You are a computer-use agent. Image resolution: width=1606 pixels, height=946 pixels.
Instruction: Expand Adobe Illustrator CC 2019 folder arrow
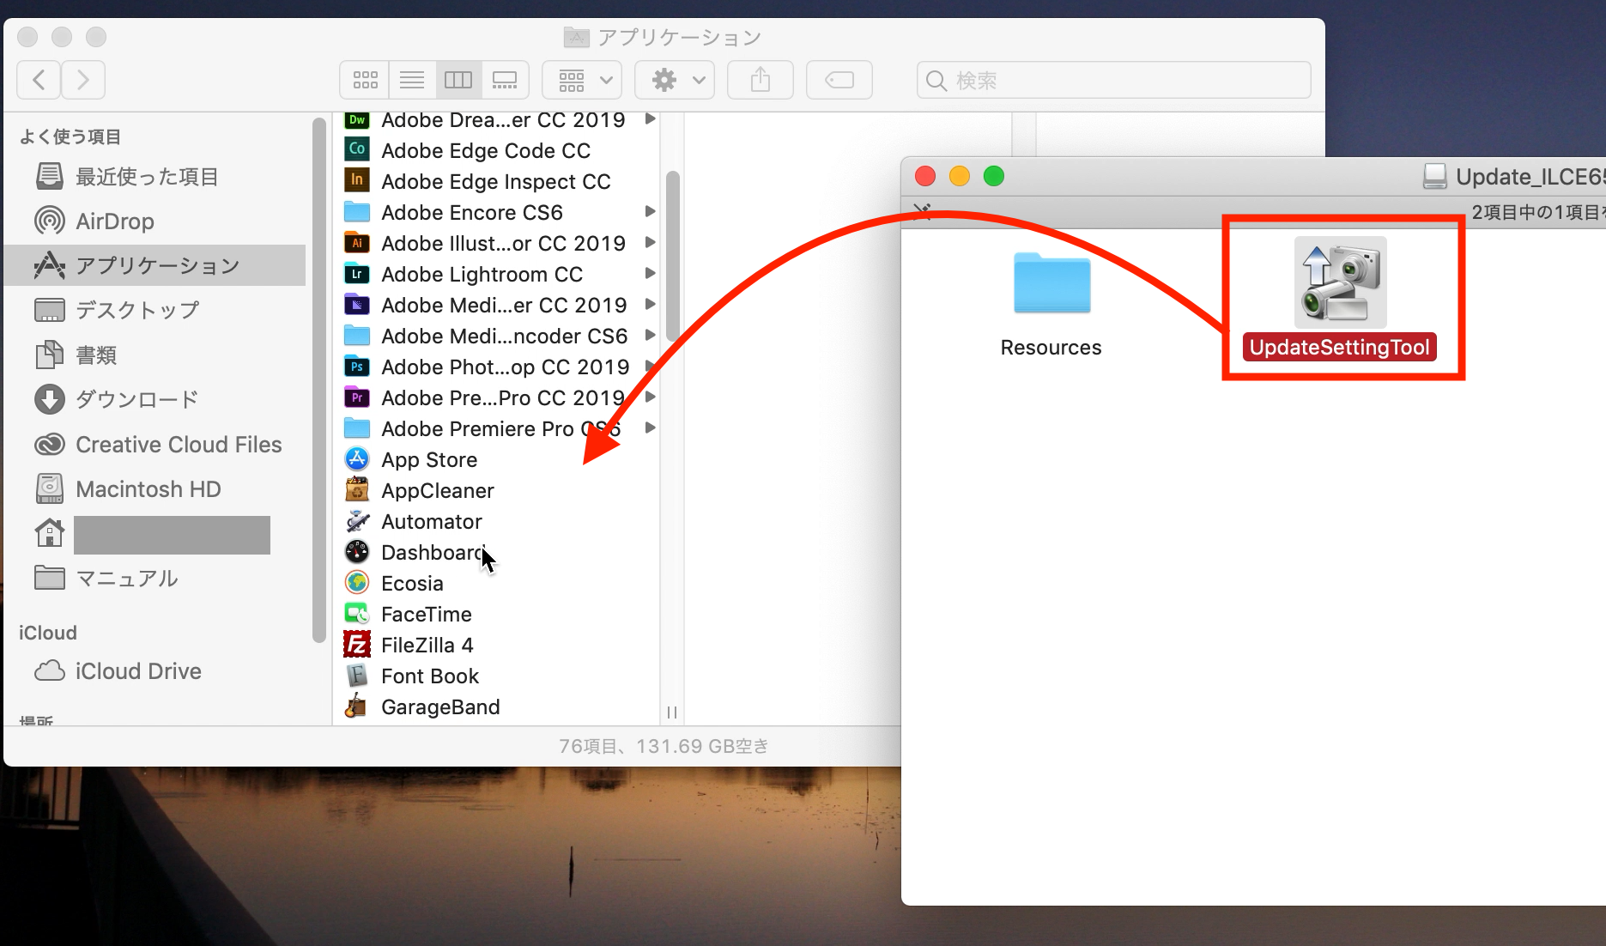tap(650, 242)
